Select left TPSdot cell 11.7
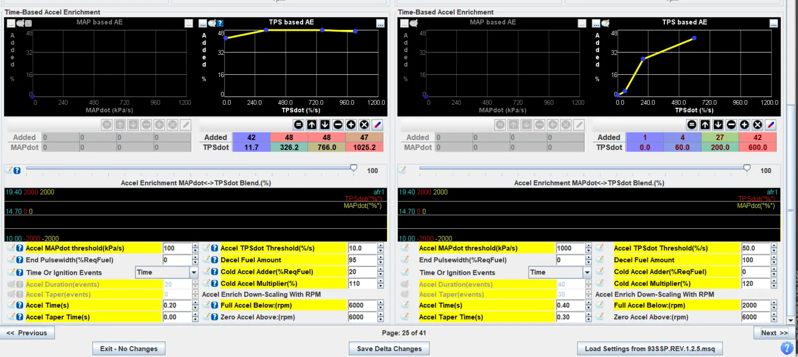 click(251, 147)
